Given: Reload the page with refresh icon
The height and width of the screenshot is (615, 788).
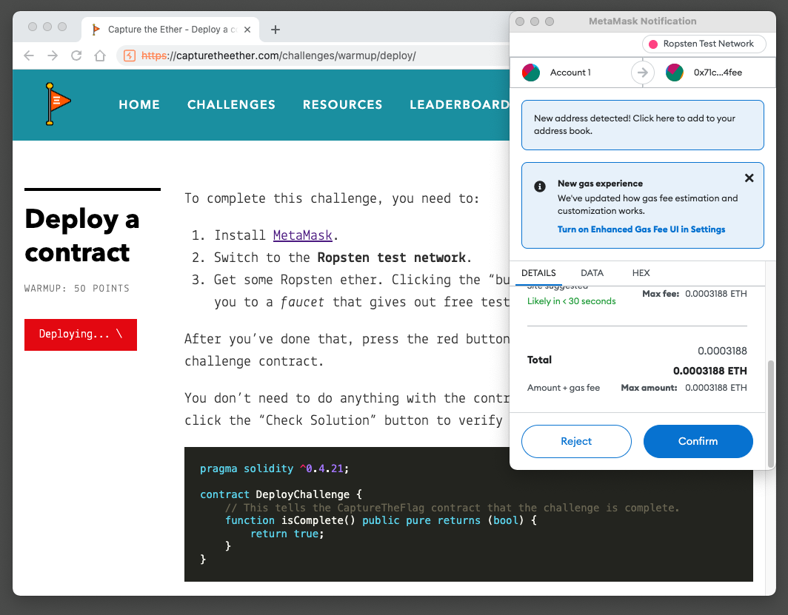Looking at the screenshot, I should click(76, 56).
